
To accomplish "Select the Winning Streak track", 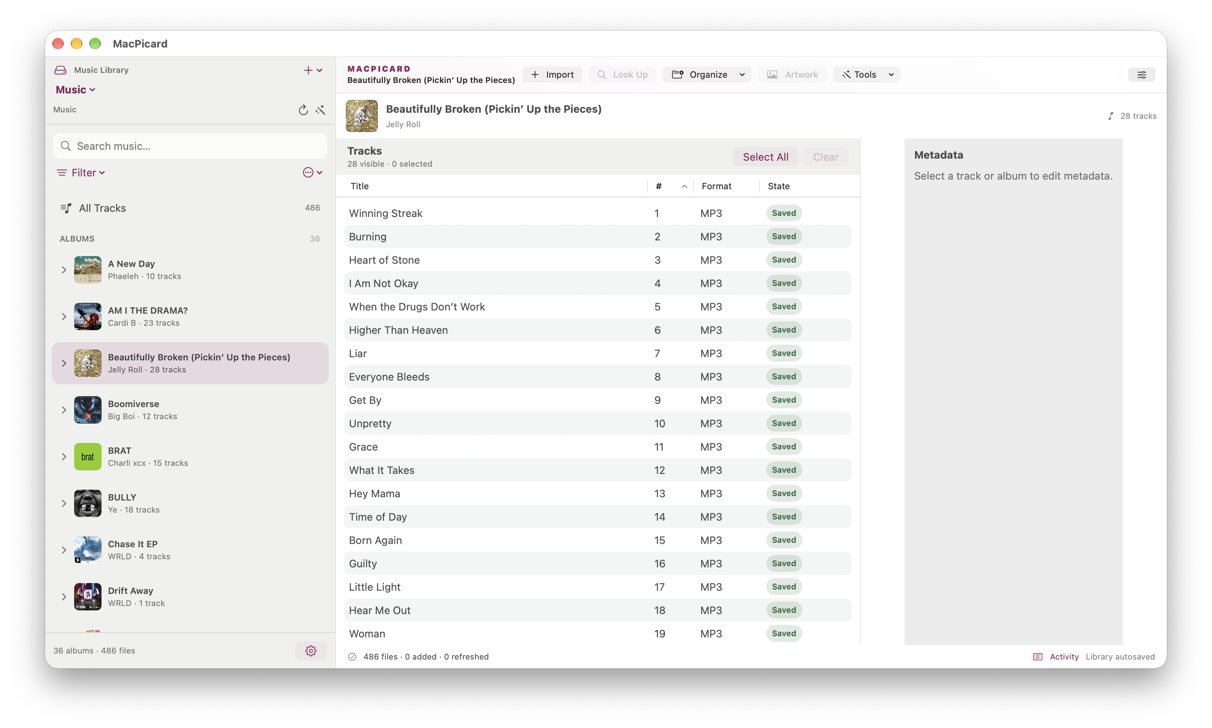I will [x=598, y=213].
